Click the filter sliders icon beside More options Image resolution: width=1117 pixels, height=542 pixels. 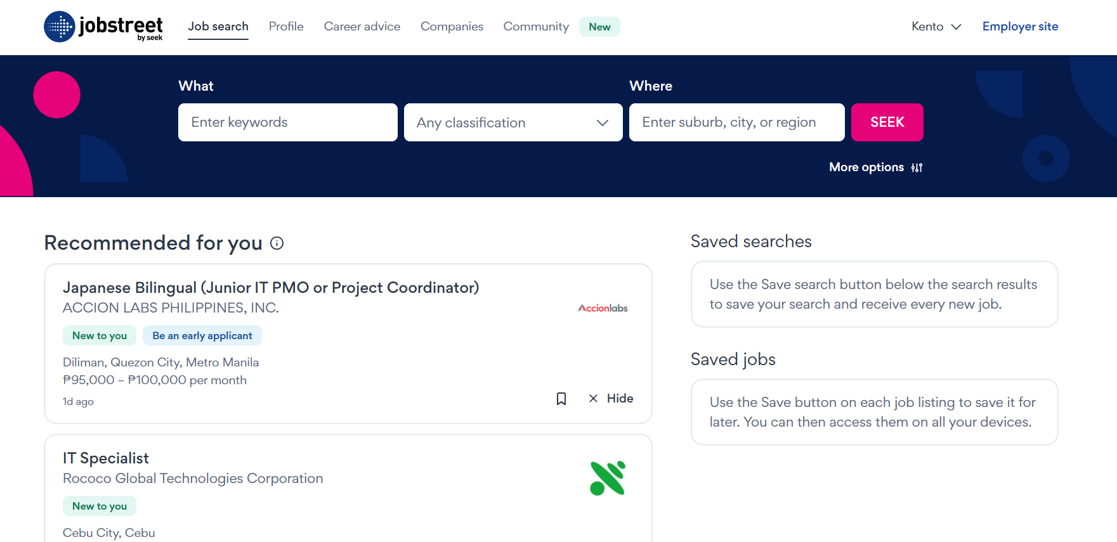click(x=917, y=168)
